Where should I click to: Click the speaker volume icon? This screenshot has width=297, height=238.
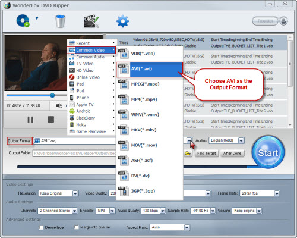point(59,105)
